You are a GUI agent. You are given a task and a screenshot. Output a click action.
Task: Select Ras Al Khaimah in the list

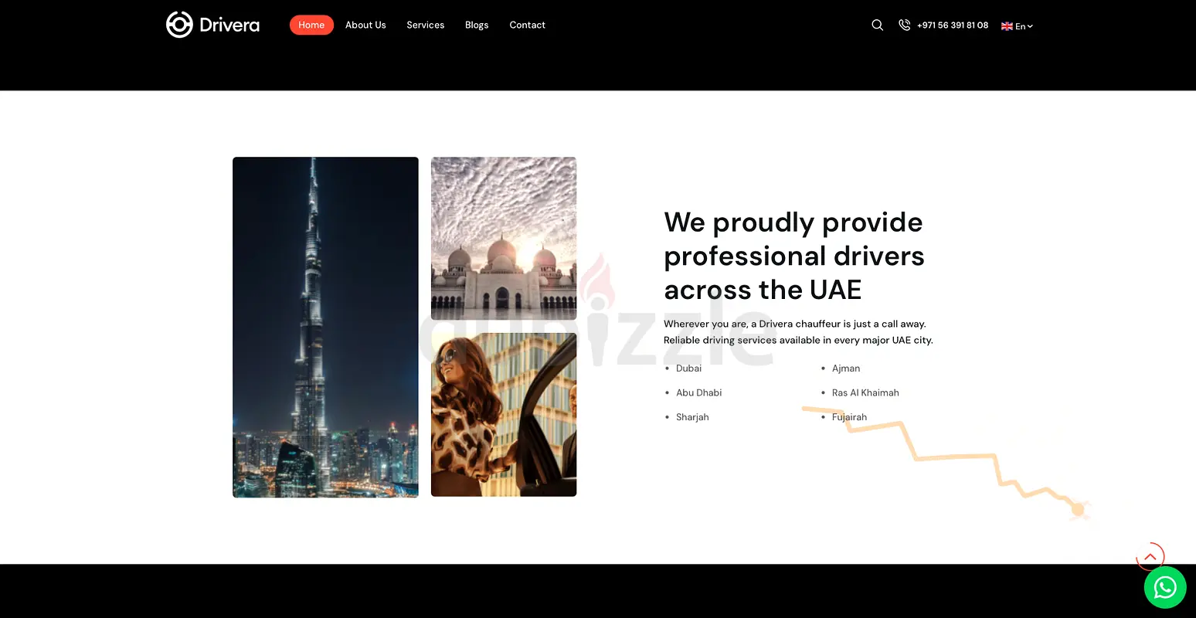(865, 393)
